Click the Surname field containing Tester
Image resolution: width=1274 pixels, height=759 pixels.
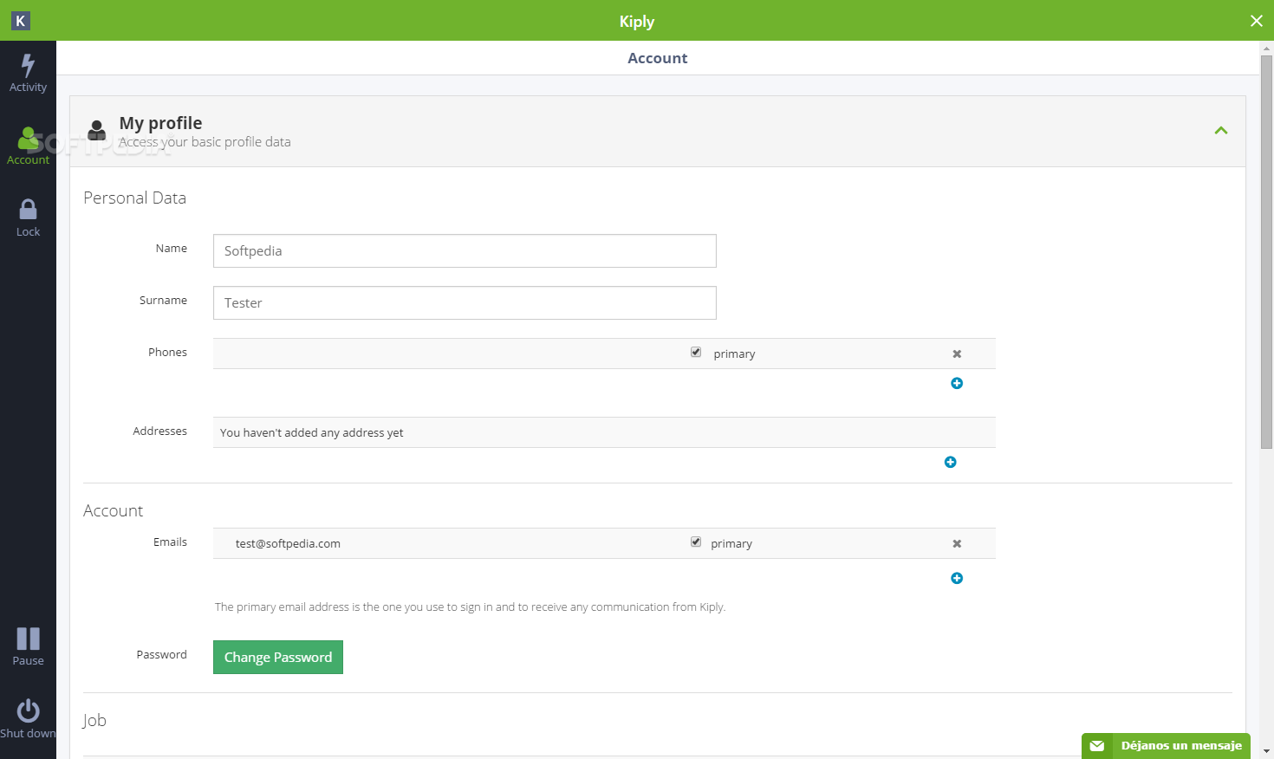tap(465, 302)
